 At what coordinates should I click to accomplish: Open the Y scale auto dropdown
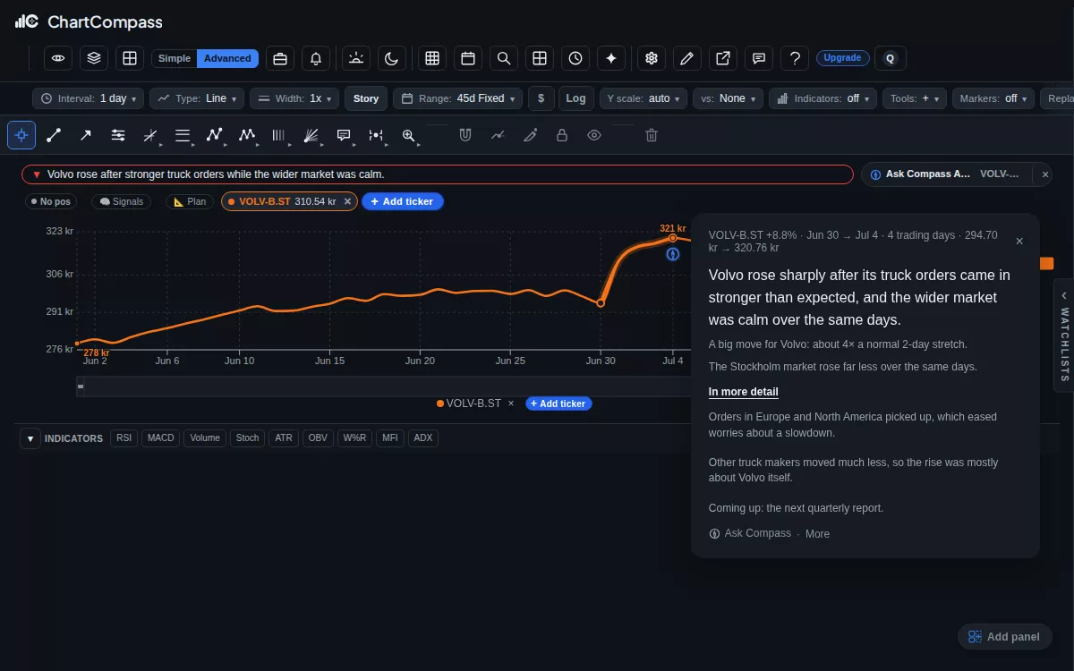point(644,98)
